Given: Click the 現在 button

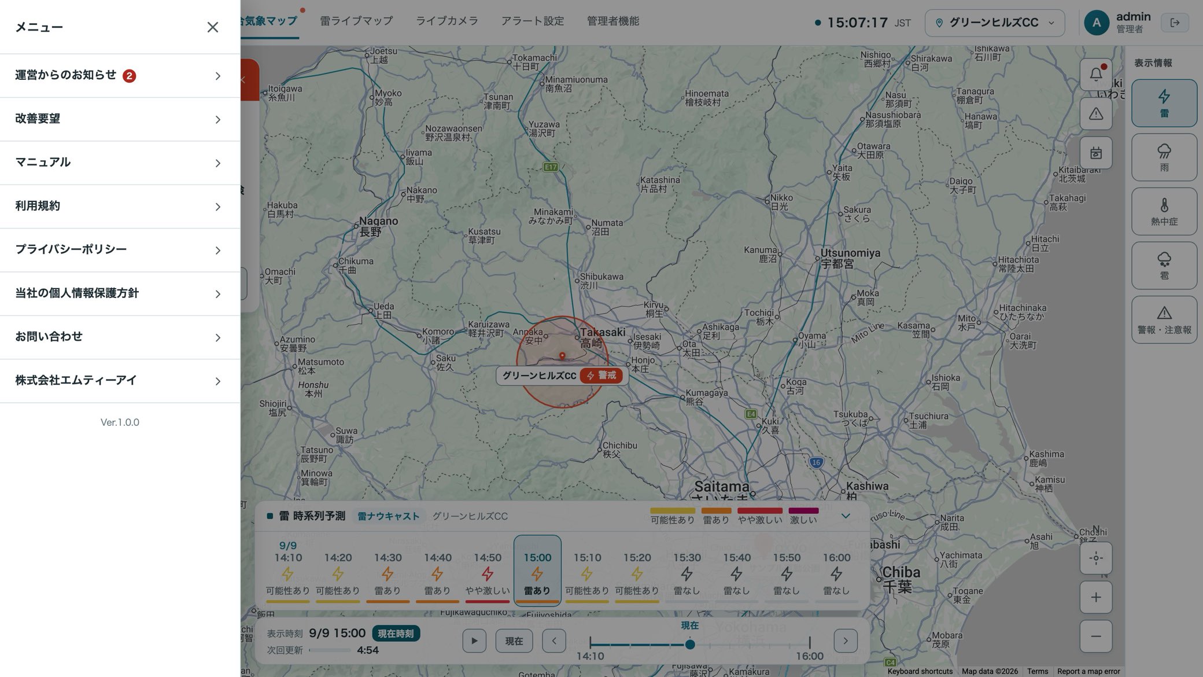Looking at the screenshot, I should point(514,641).
